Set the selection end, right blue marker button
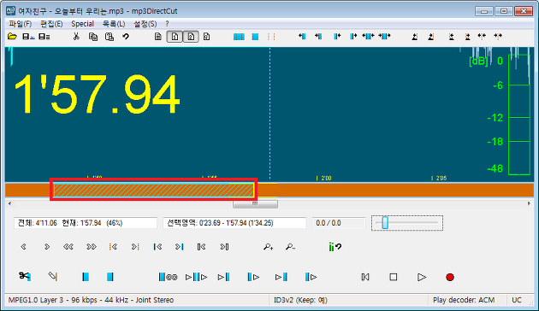Image resolution: width=539 pixels, height=311 pixels. click(x=110, y=277)
